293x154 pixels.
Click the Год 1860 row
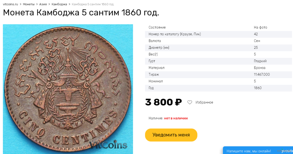[219, 88]
